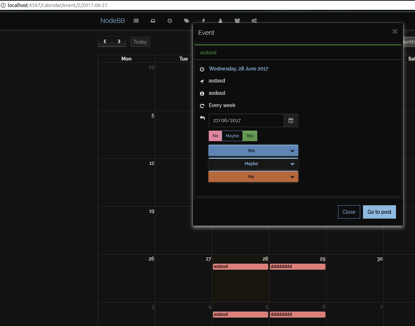The height and width of the screenshot is (326, 415).
Task: Click the 27/06/2017 date input field
Action: tap(246, 120)
